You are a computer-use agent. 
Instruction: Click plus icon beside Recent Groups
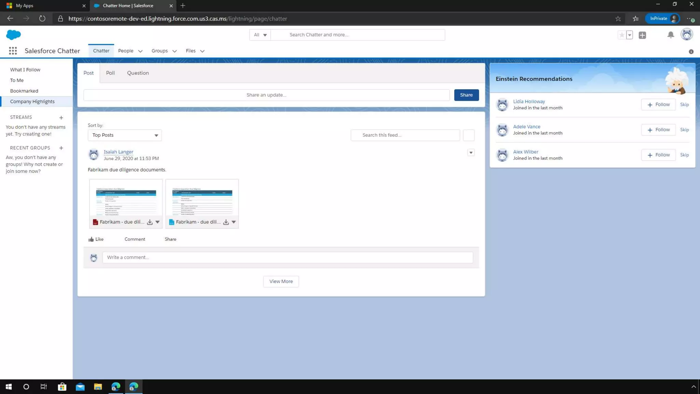point(61,148)
